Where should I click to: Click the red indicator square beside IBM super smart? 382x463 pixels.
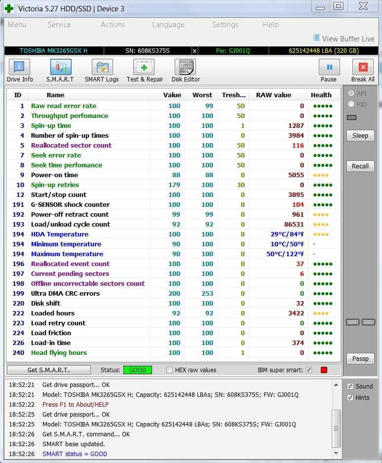click(324, 370)
